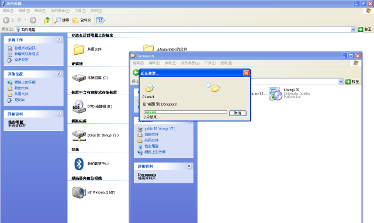Collapse 詳細資料 panel in Documents window
This screenshot has height=223, width=374.
(x=189, y=166)
